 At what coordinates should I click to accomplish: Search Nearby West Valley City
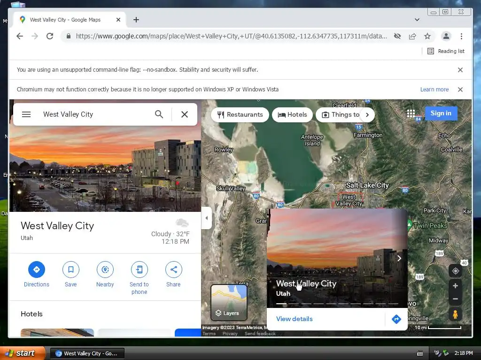(x=105, y=275)
